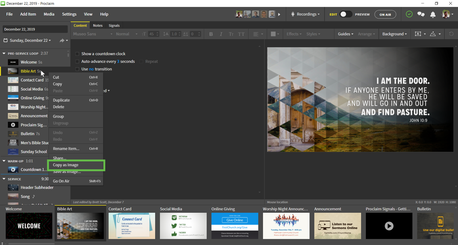Click the calendar icon beside Sunday
The height and width of the screenshot is (245, 458).
coord(5,40)
